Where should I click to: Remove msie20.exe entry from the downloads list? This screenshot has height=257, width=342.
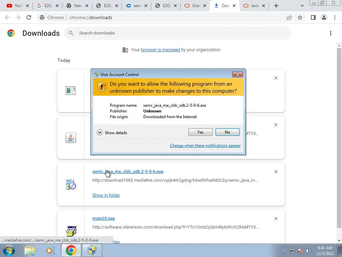click(276, 219)
